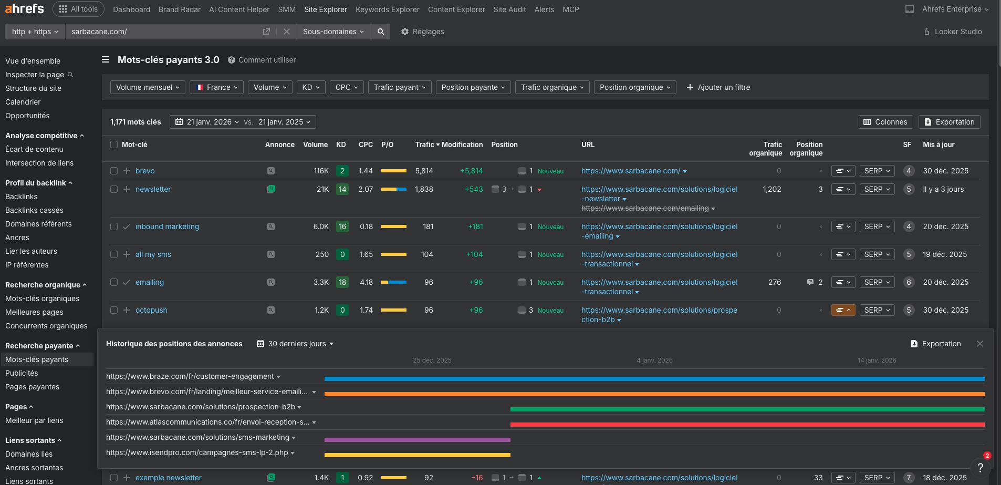Click the Ahrefs logo
Image resolution: width=1001 pixels, height=485 pixels.
click(23, 8)
